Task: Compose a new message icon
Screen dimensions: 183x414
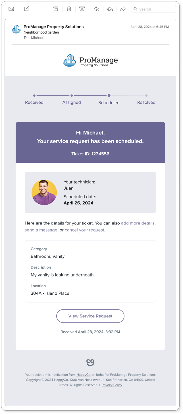Action: (x=26, y=9)
